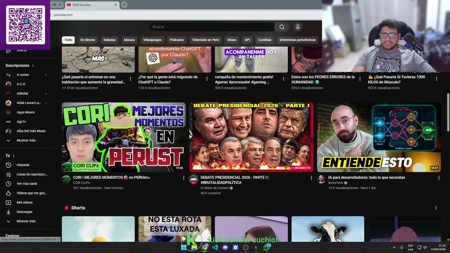This screenshot has width=450, height=253.
Task: Open Discord from the taskbar
Action: click(225, 247)
